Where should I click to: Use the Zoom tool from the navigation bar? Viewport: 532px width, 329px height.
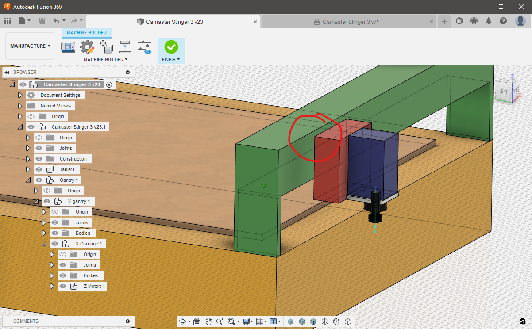pyautogui.click(x=220, y=321)
